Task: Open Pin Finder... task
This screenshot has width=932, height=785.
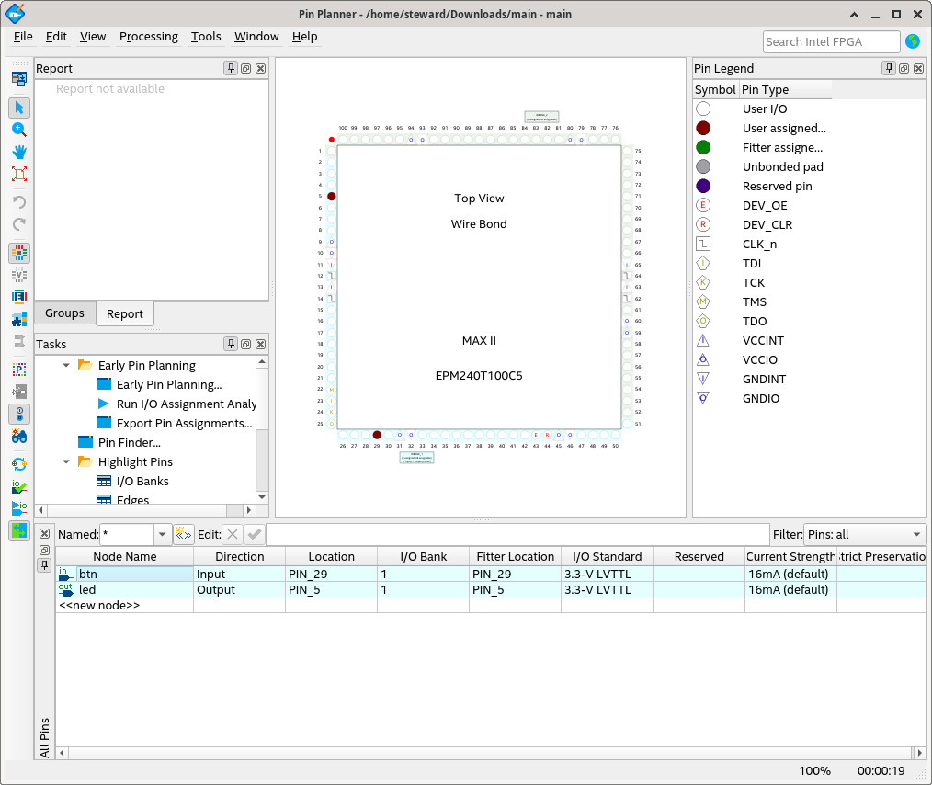Action: [x=129, y=443]
